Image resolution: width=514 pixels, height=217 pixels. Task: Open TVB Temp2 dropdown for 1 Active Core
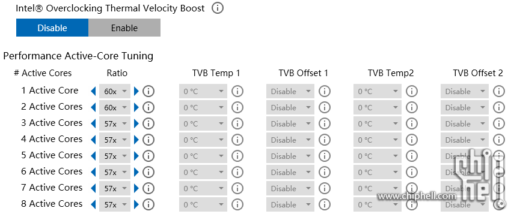click(x=378, y=92)
